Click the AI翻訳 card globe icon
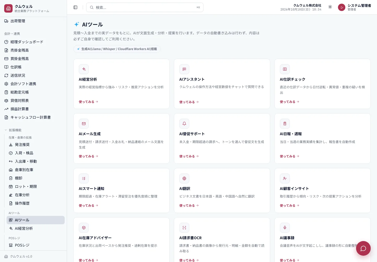The image size is (377, 262). click(x=184, y=178)
